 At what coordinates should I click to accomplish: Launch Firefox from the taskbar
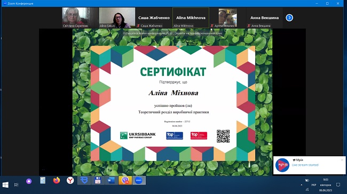(x=57, y=181)
